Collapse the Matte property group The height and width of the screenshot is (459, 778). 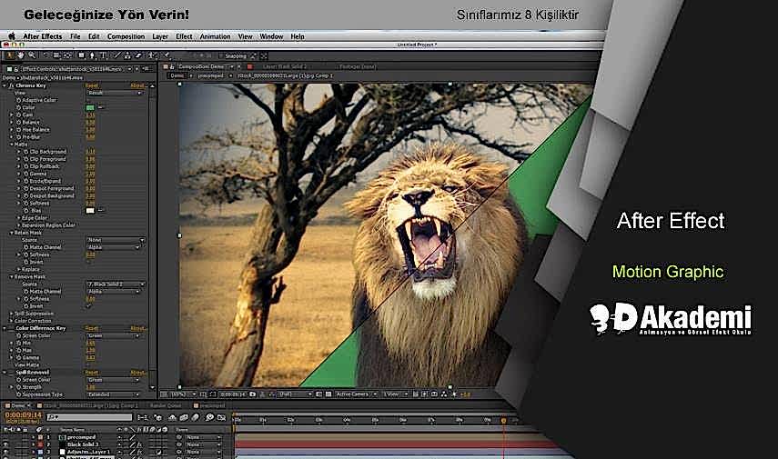click(11, 144)
